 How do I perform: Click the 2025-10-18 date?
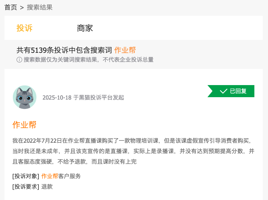point(57,98)
